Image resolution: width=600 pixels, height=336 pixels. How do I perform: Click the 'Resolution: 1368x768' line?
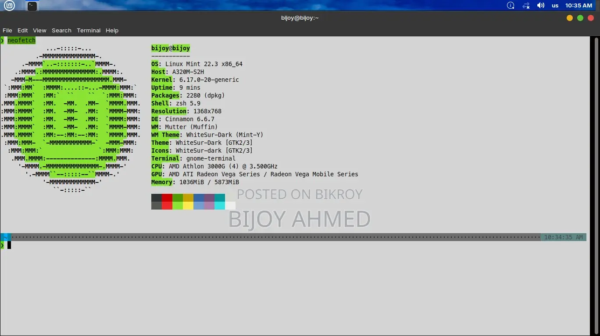click(x=186, y=111)
